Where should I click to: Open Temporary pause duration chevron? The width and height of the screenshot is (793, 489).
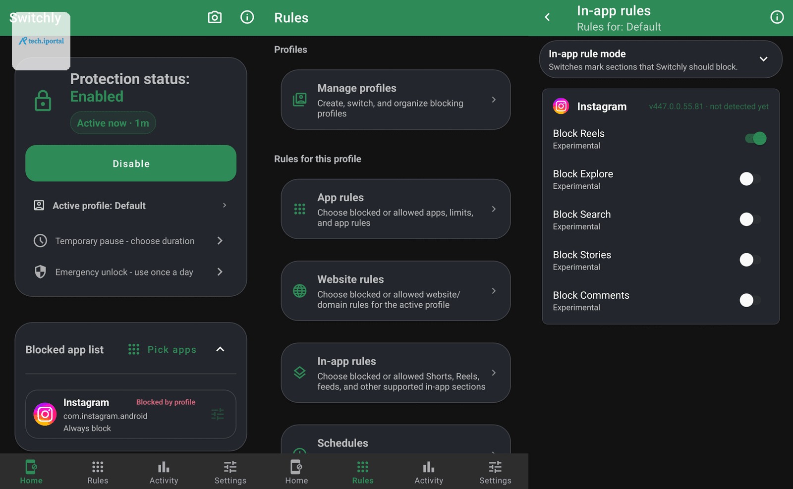tap(220, 241)
